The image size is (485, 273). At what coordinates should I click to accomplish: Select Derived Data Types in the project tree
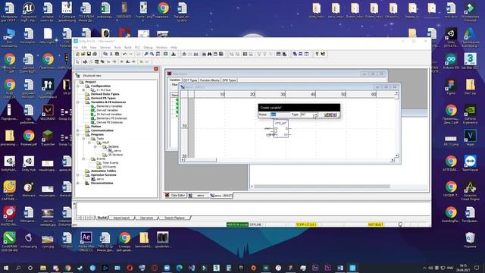click(x=105, y=94)
